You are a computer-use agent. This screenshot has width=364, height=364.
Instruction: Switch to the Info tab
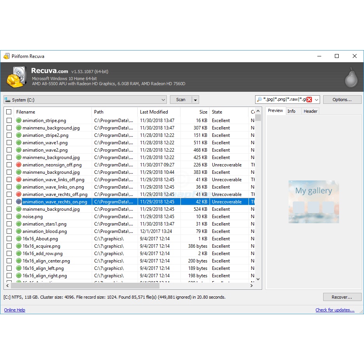(x=291, y=111)
